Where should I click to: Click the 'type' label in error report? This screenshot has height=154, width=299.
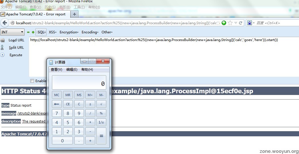[x=5, y=105]
